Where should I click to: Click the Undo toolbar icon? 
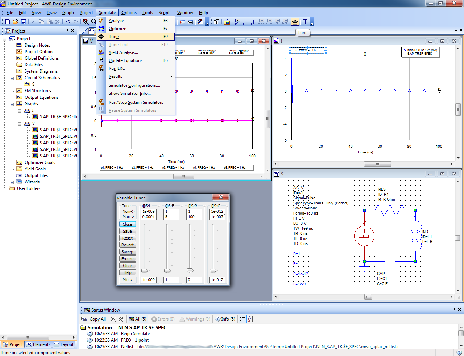(68, 22)
